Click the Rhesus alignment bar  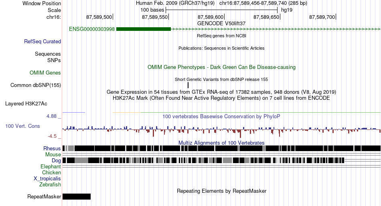221,148
